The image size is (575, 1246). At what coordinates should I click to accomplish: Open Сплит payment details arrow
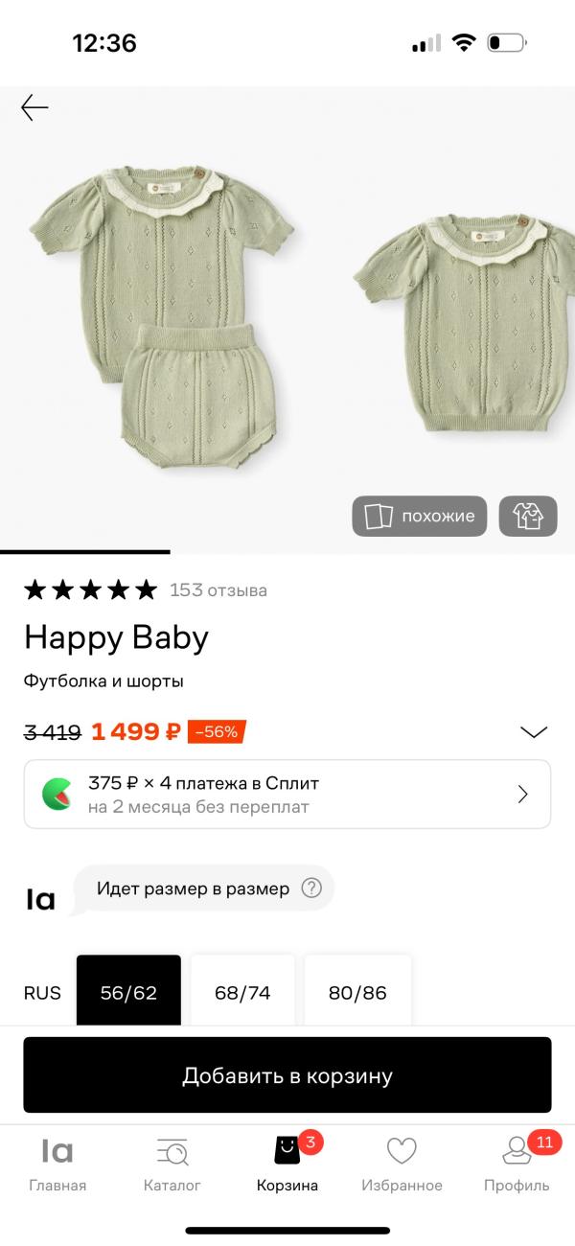523,794
